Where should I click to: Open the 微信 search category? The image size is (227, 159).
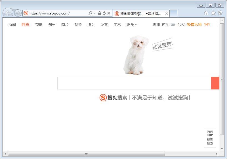[39, 24]
